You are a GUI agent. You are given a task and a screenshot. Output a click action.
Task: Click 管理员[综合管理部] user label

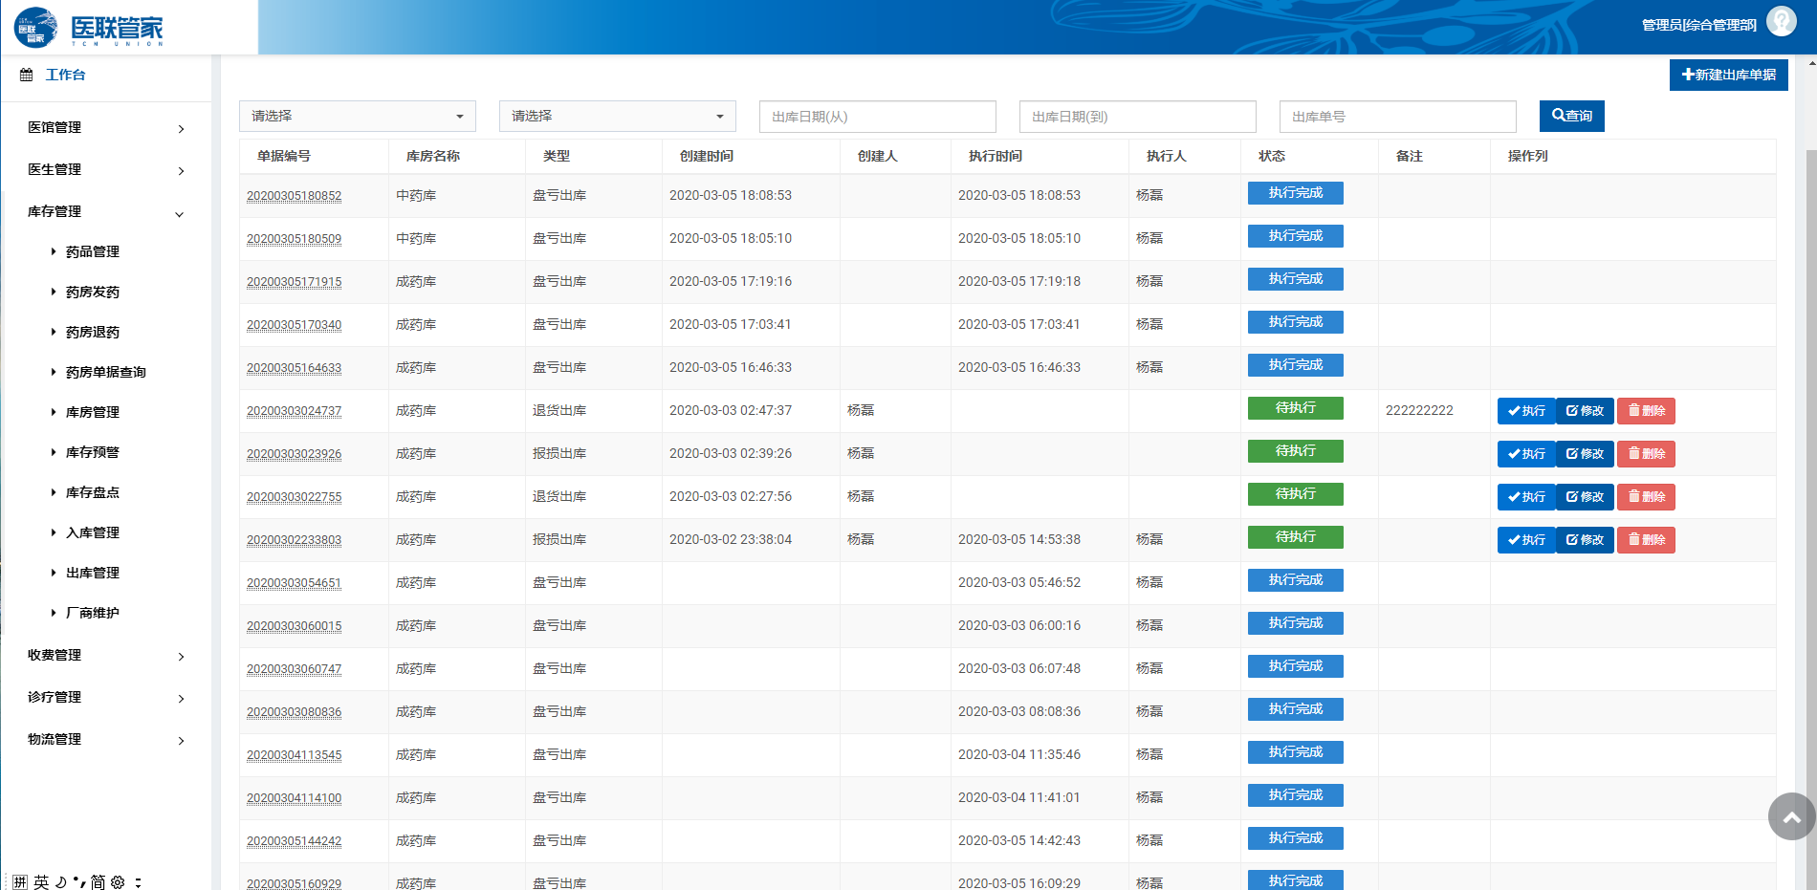point(1699,25)
